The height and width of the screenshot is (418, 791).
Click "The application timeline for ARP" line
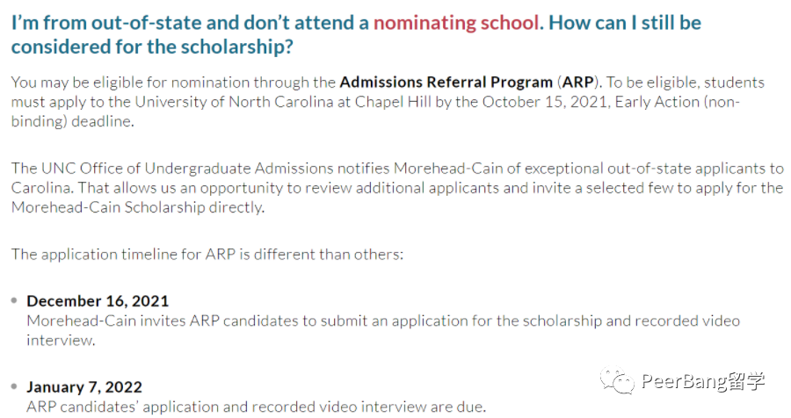tap(124, 254)
